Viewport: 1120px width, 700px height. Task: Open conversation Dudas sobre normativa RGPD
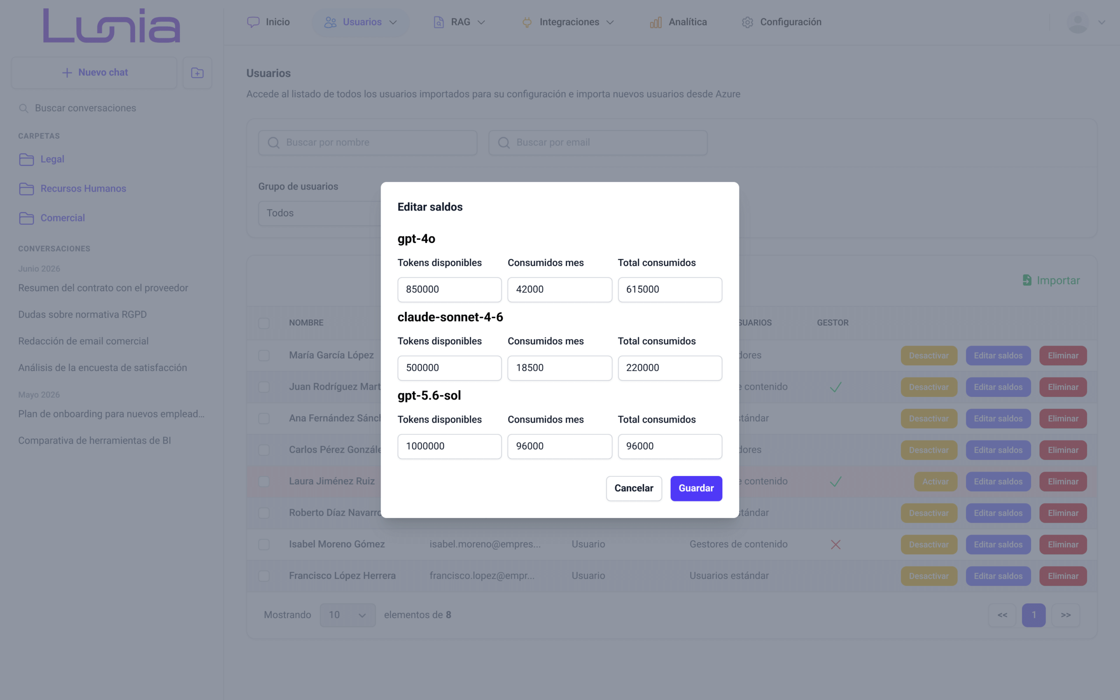(82, 315)
